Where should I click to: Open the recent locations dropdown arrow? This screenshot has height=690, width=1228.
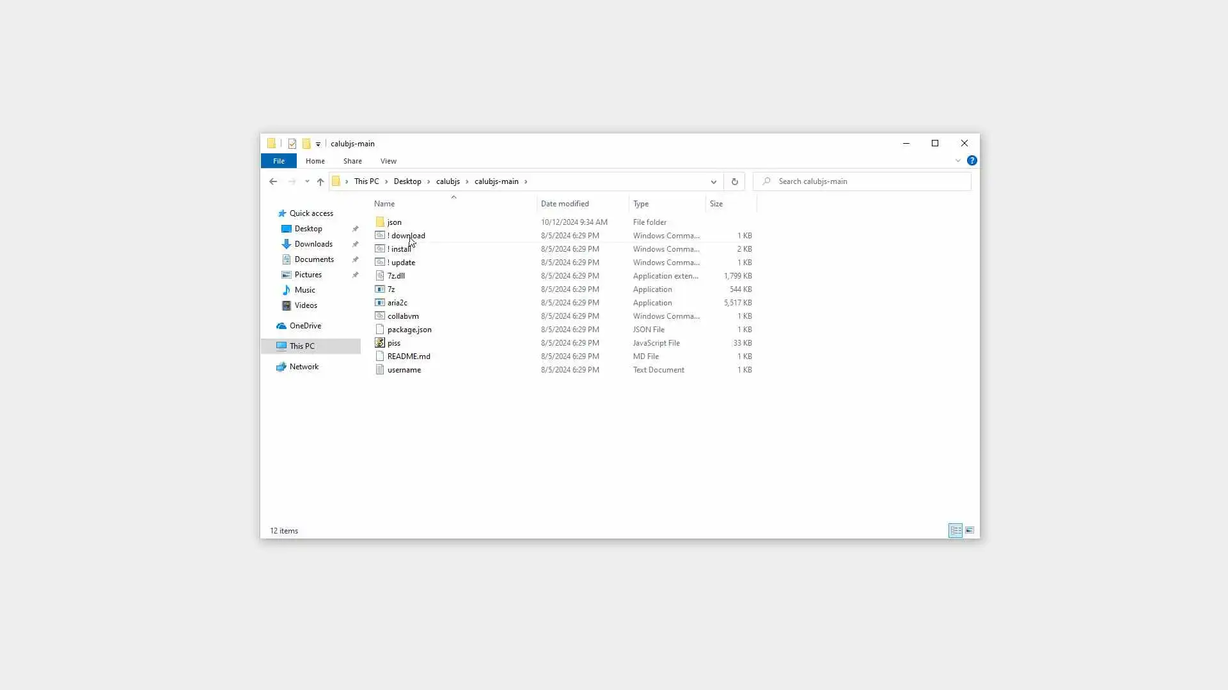click(x=307, y=181)
